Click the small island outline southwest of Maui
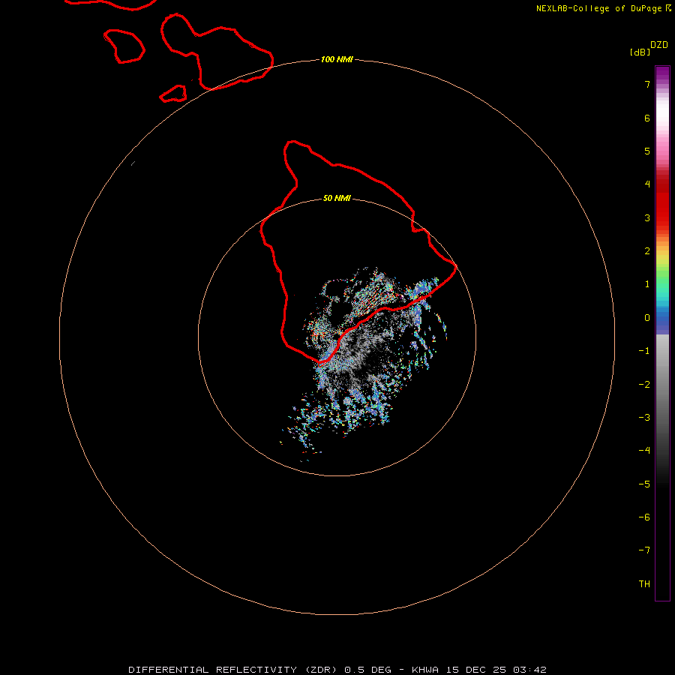Screen dimensions: 675x675 [x=173, y=94]
